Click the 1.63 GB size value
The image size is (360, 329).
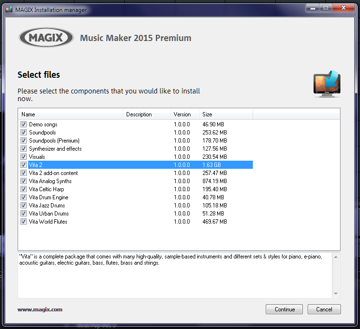[211, 165]
